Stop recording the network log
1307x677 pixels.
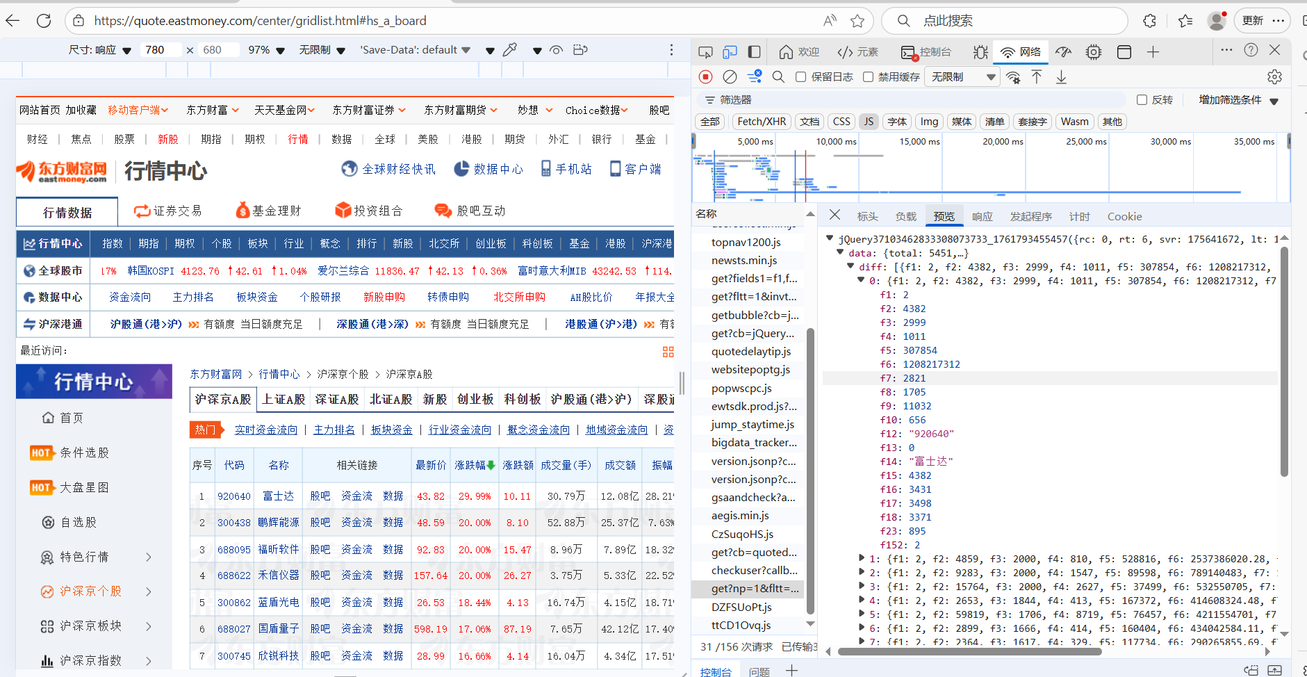click(x=705, y=76)
